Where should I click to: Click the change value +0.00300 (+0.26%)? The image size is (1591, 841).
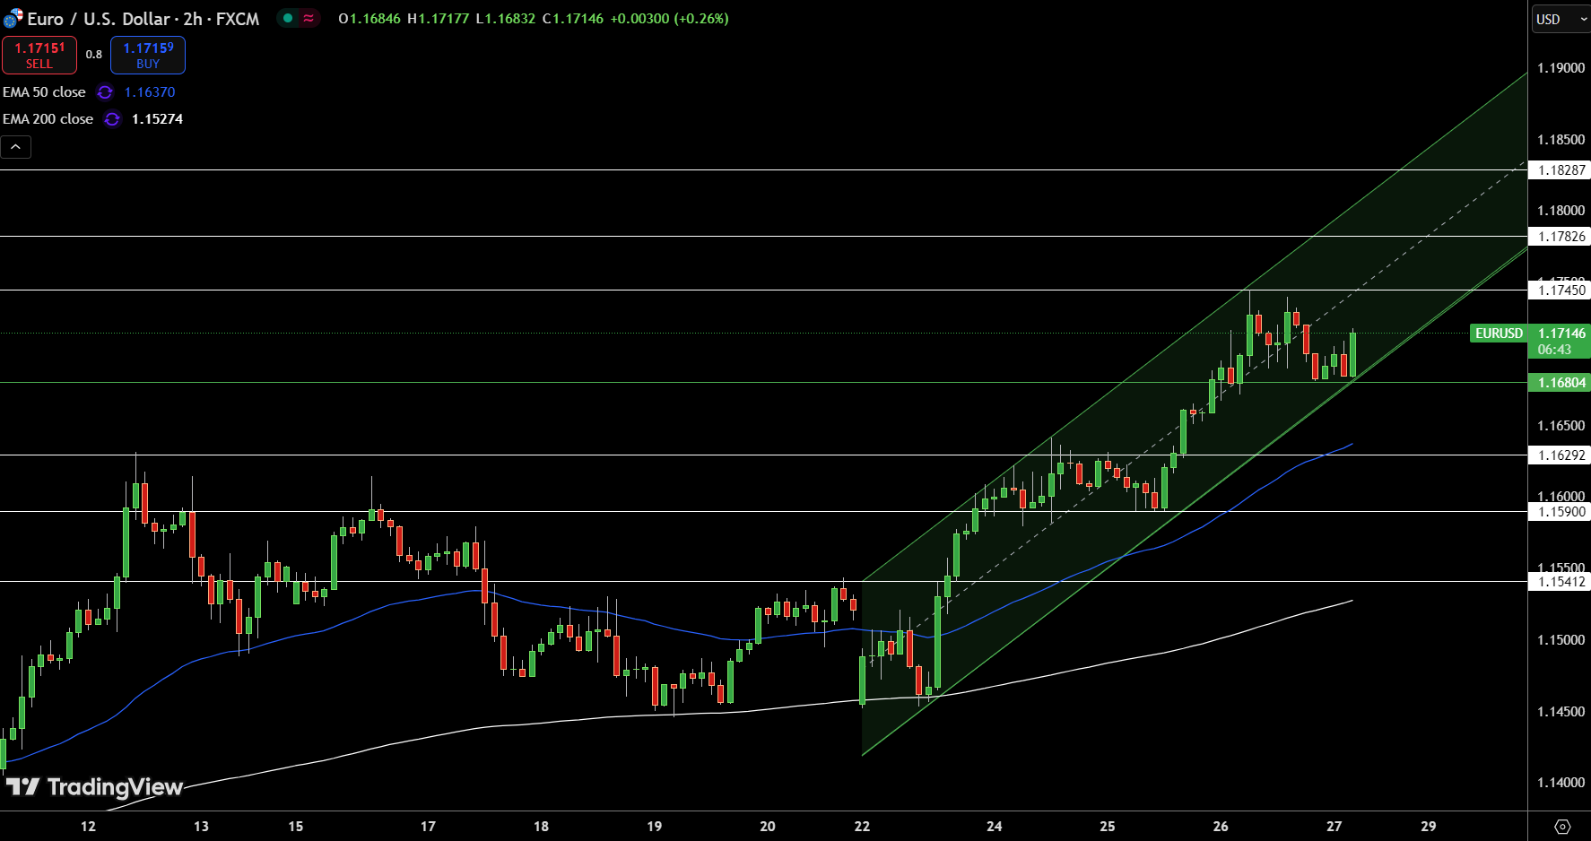pos(669,19)
